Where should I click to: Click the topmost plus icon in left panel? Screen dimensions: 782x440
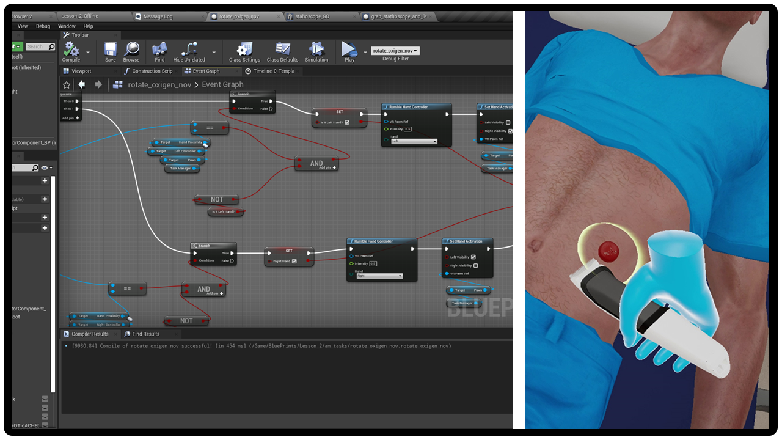(45, 180)
